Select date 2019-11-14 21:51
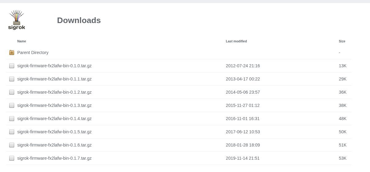This screenshot has width=370, height=172. [x=243, y=158]
